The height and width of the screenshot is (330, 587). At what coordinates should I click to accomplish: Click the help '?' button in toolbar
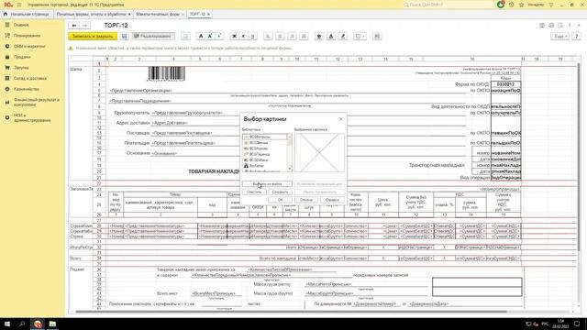[x=577, y=37]
